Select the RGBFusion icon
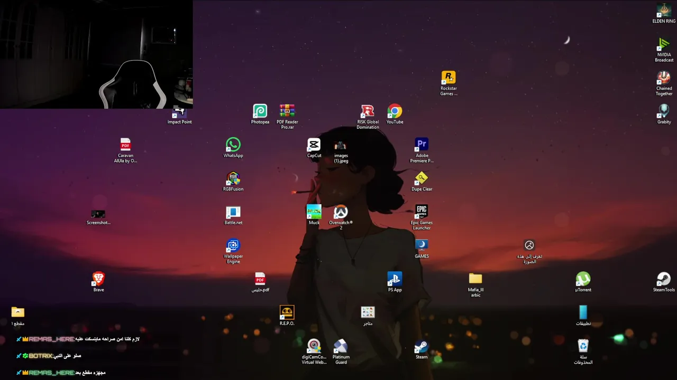Image resolution: width=677 pixels, height=380 pixels. tap(233, 182)
